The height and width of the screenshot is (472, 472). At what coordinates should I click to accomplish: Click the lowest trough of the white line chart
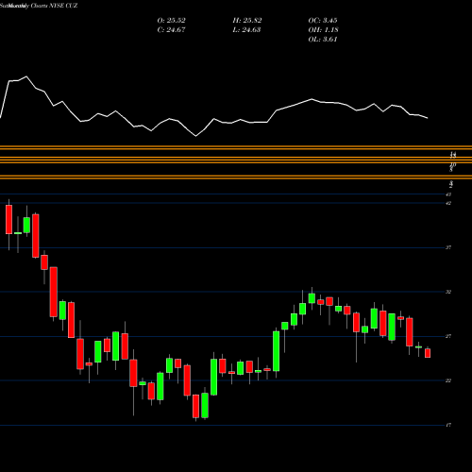point(196,136)
